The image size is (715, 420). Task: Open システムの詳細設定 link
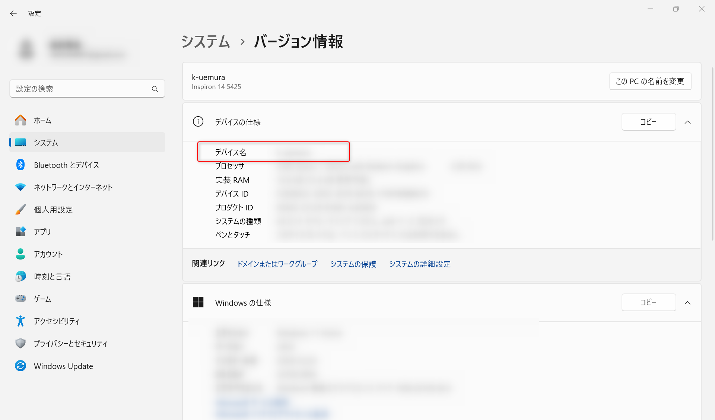coord(420,264)
